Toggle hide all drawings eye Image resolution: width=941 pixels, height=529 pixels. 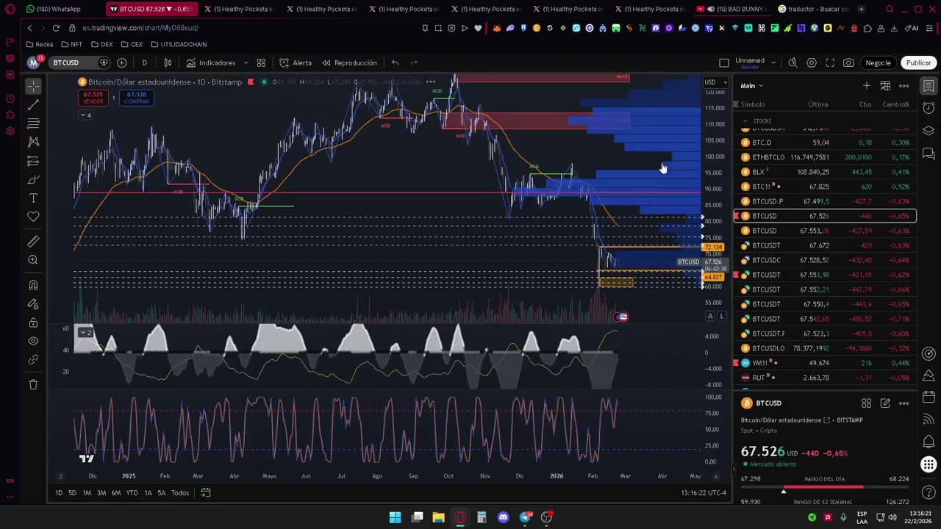tap(33, 341)
